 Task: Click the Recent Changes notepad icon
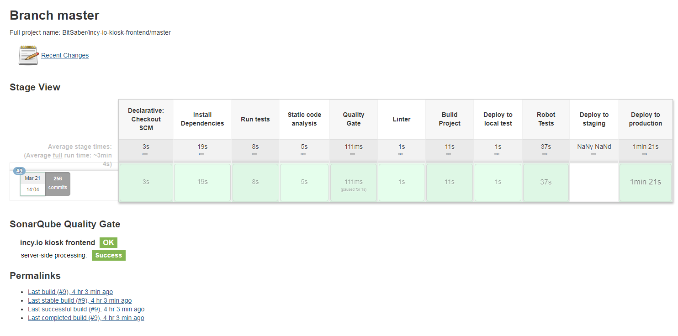tap(28, 55)
